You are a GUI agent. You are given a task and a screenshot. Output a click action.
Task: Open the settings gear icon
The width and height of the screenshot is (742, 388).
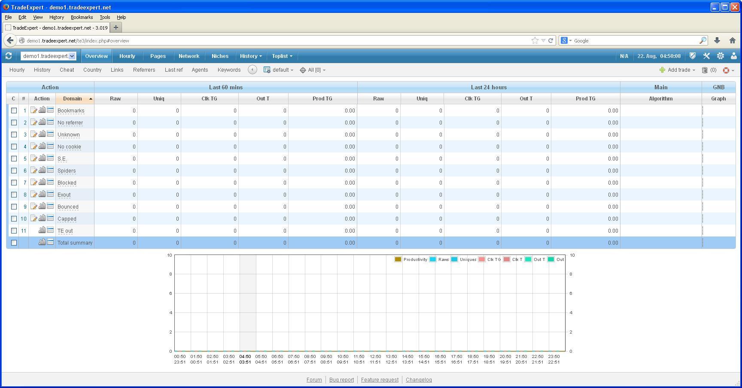click(x=721, y=56)
